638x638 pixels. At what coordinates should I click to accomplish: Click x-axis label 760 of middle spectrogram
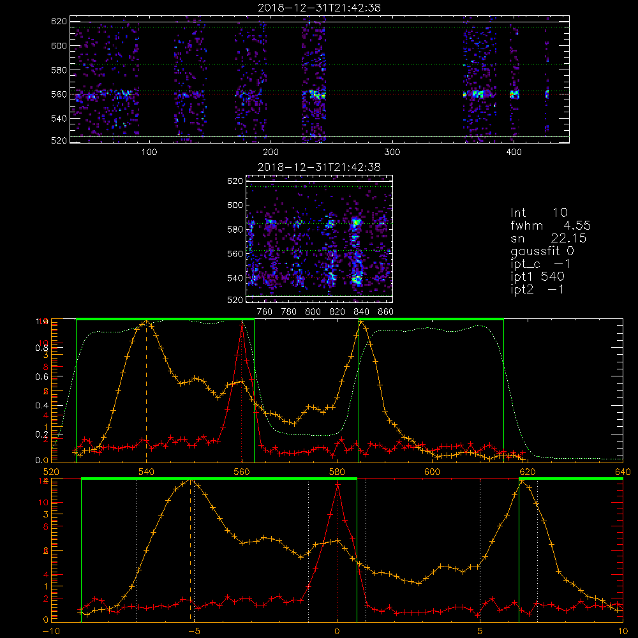[x=265, y=311]
